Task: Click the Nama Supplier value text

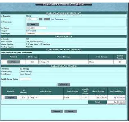Action: click(x=35, y=42)
